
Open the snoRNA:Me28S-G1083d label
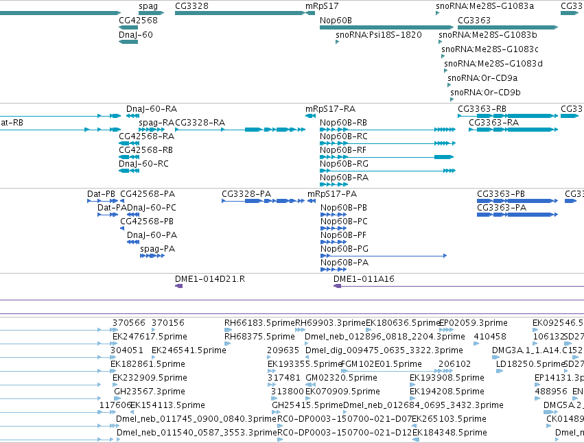493,64
